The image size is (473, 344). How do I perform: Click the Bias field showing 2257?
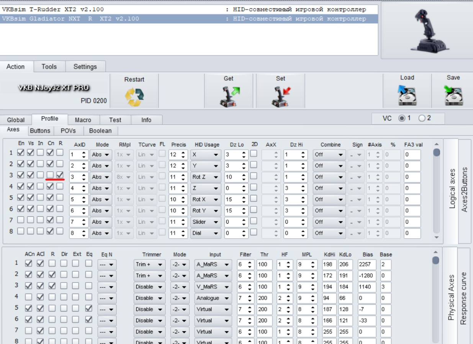pos(367,264)
